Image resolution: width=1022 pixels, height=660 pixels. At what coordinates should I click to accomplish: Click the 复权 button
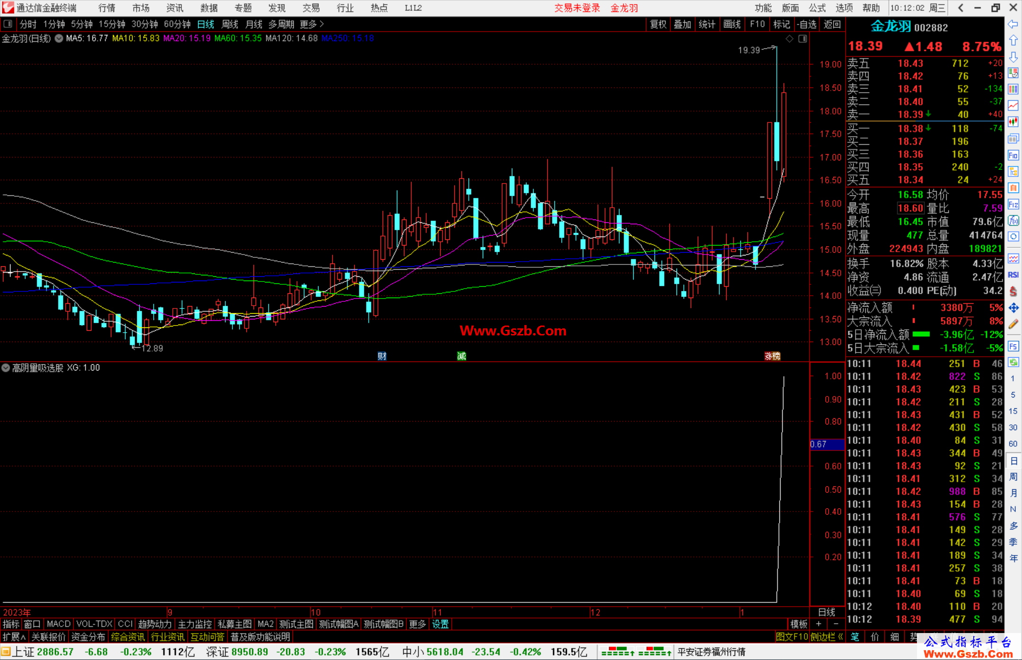coord(658,24)
